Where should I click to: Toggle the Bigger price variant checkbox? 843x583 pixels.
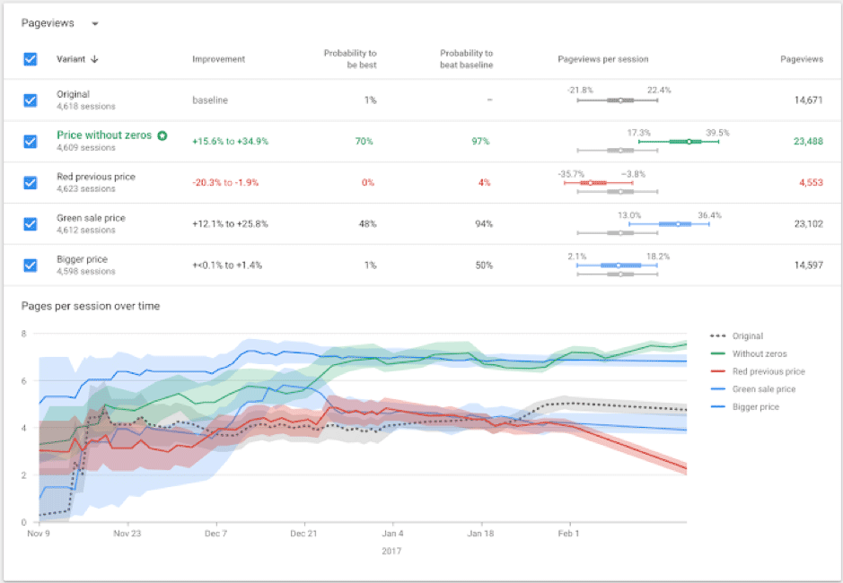[x=31, y=265]
